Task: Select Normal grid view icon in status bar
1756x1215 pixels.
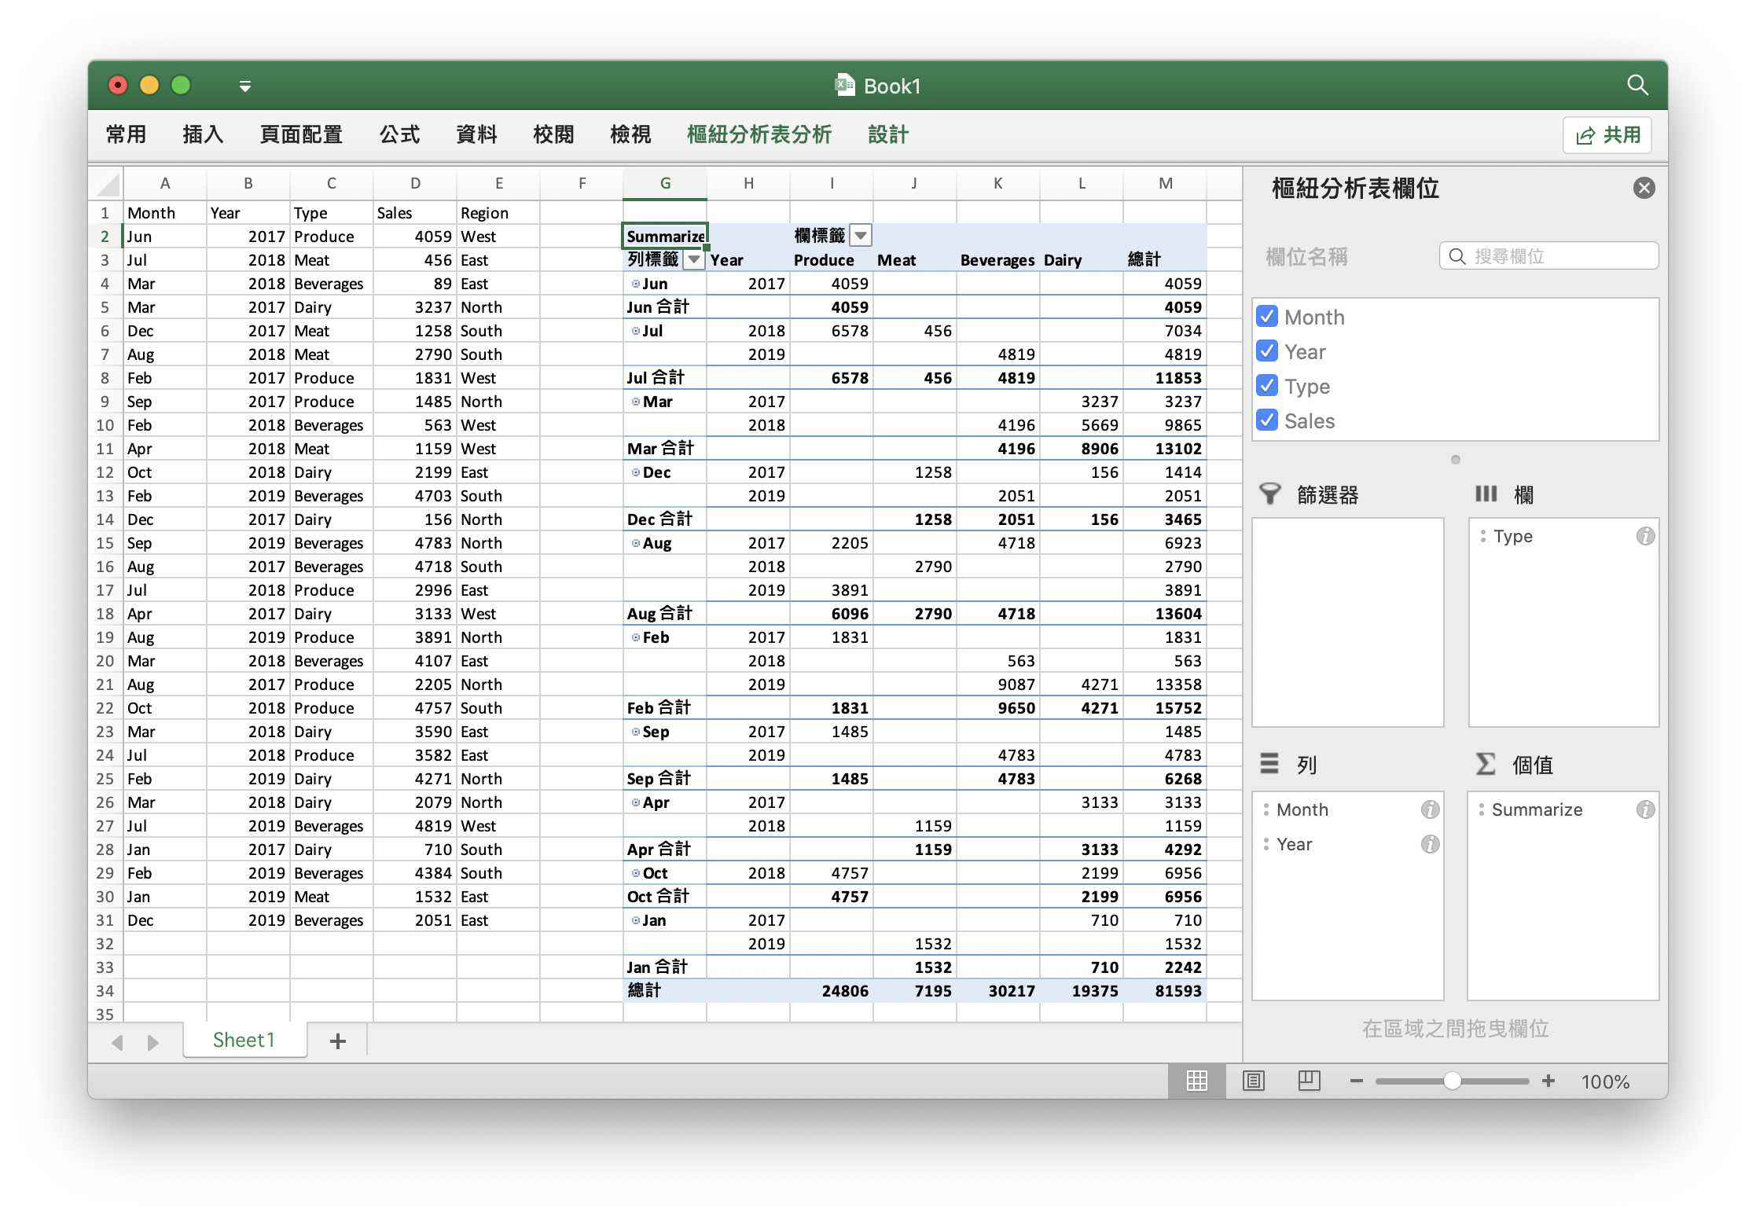Action: (x=1196, y=1081)
